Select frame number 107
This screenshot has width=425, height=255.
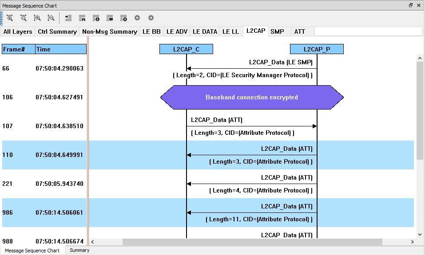(7, 126)
